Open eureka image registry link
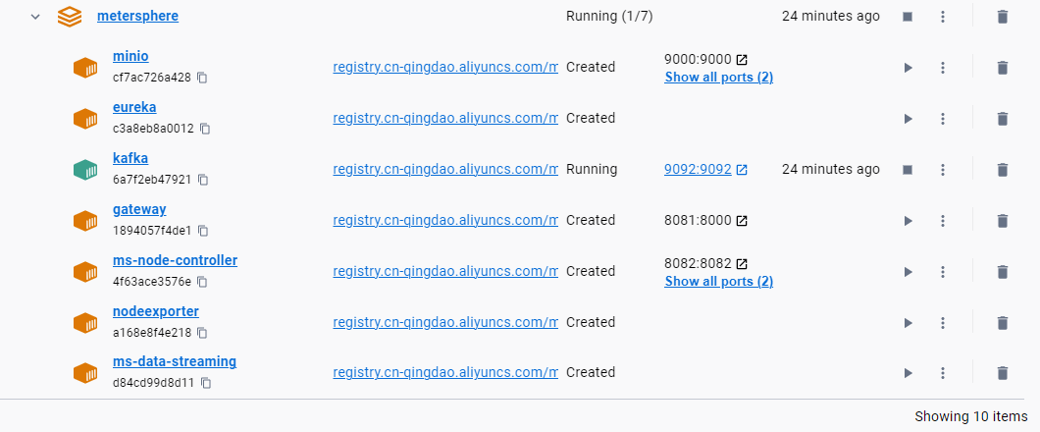Viewport: 1040px width, 432px height. coord(445,118)
